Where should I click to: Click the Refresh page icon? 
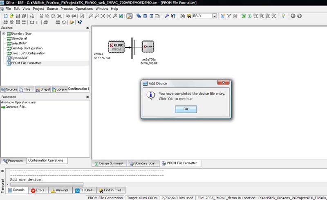tap(121, 16)
